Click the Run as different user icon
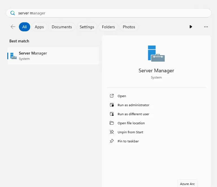Viewport: 217px width, 187px height. (112, 114)
